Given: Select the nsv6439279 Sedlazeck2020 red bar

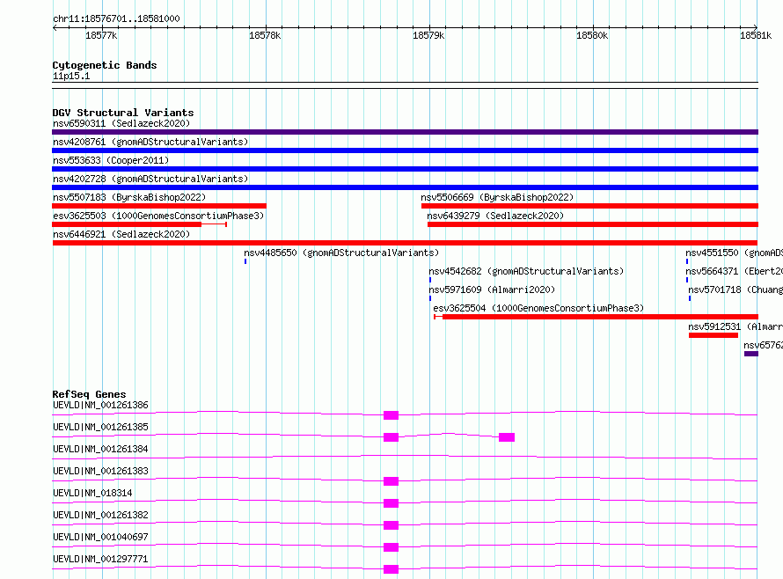Looking at the screenshot, I should (x=593, y=224).
